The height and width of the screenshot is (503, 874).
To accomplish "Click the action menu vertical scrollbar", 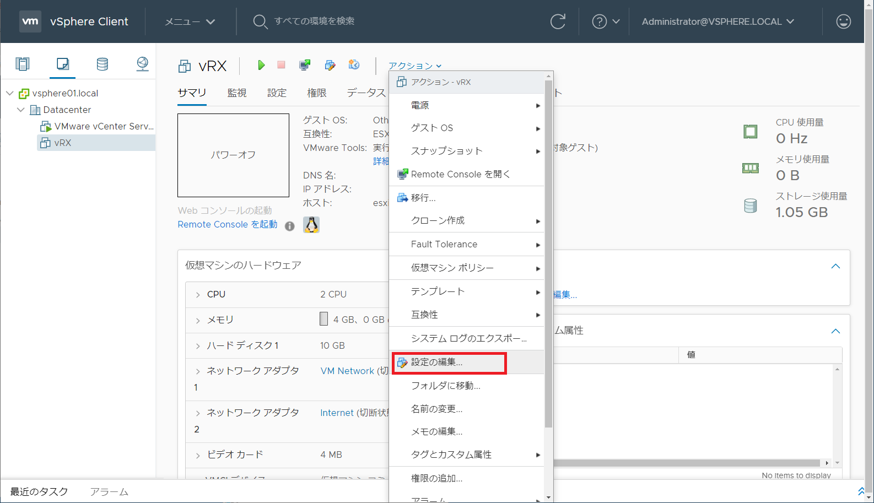I will click(548, 253).
